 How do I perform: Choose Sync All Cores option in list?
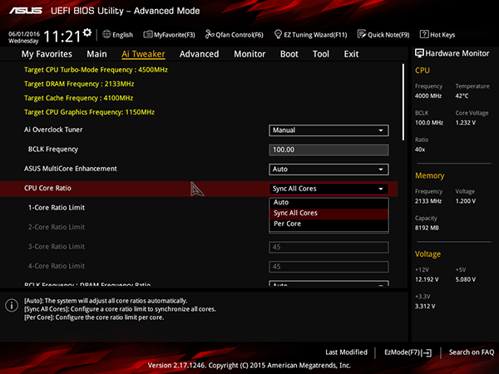pyautogui.click(x=329, y=213)
